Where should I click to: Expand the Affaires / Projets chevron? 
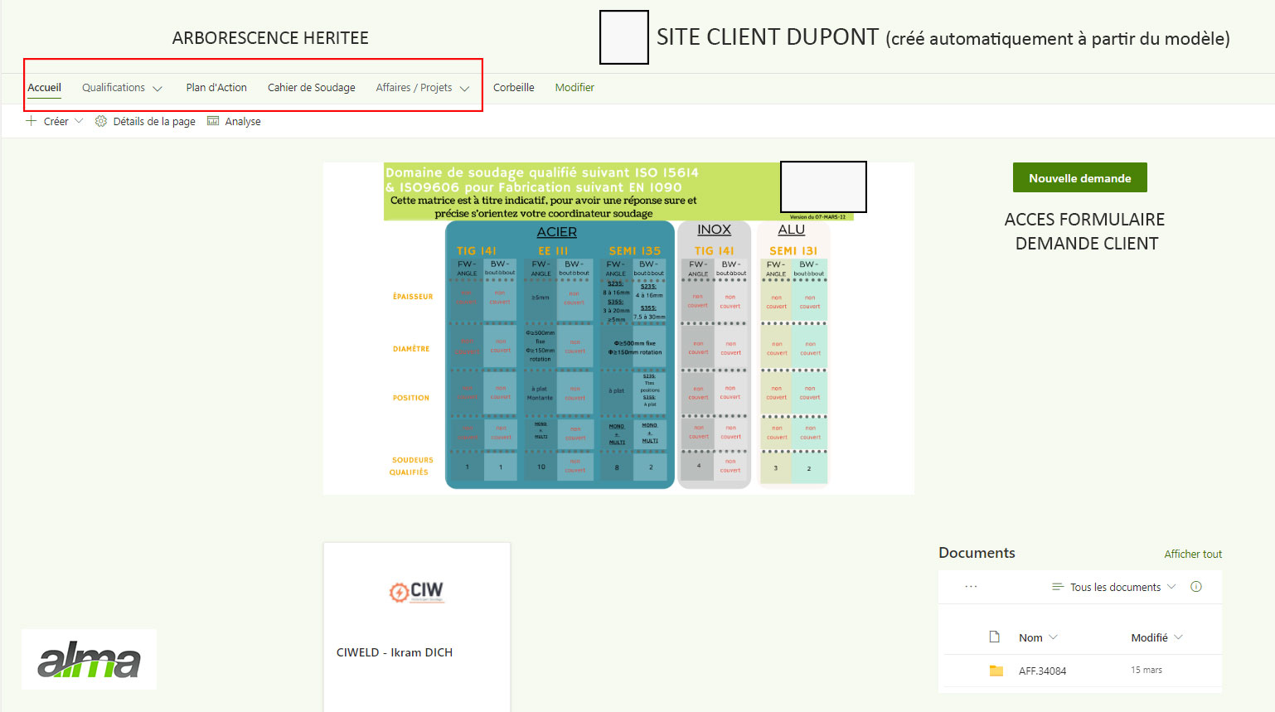pyautogui.click(x=465, y=89)
